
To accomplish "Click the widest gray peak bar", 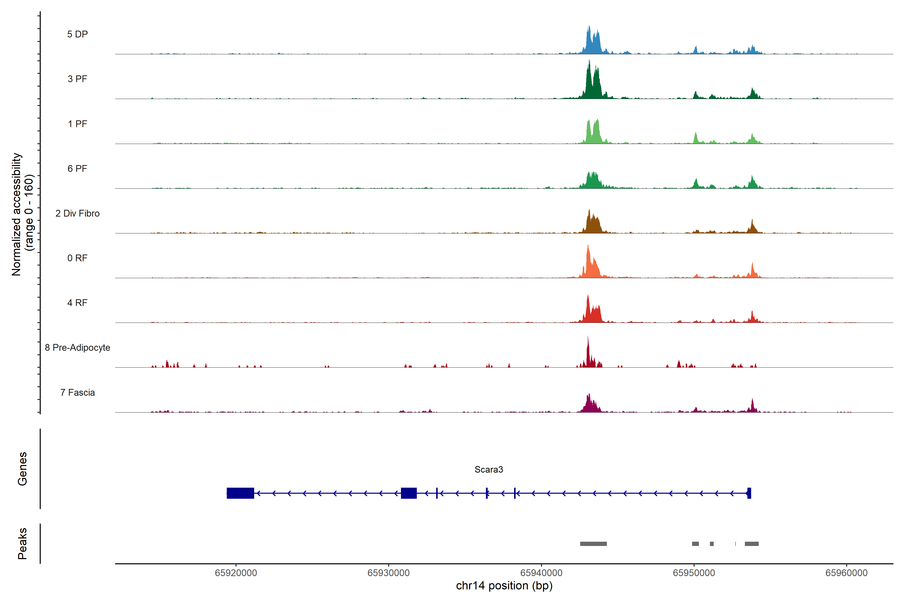I will coord(593,544).
